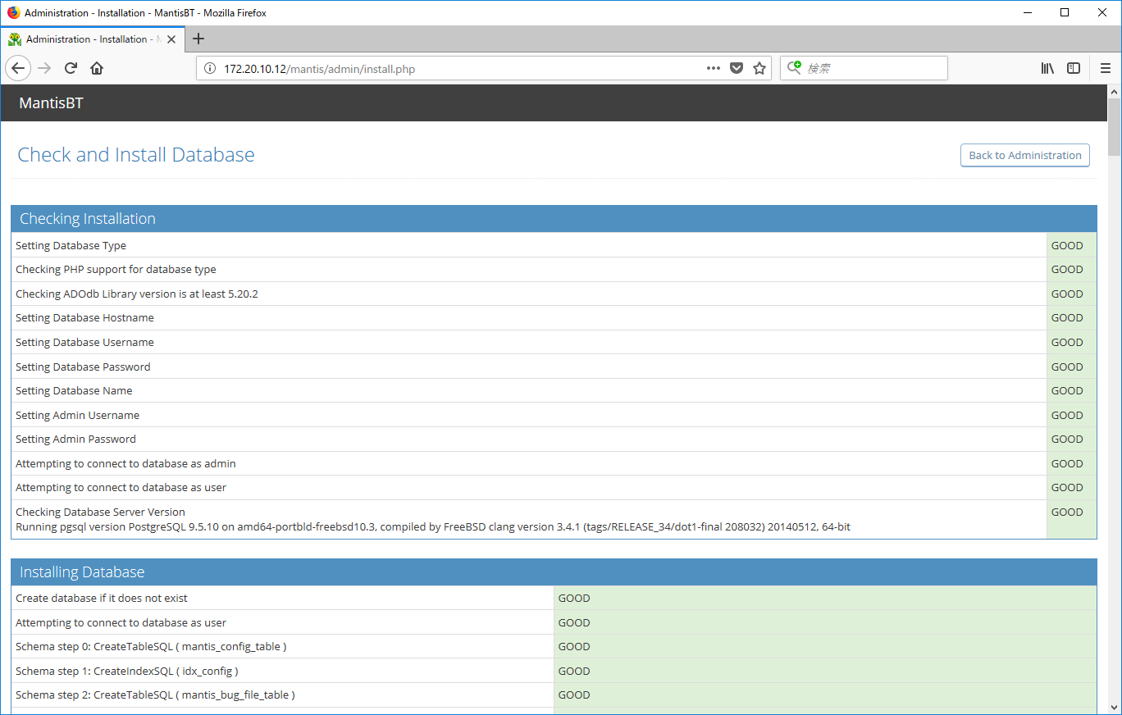Viewport: 1122px width, 715px height.
Task: Click the ADOdb Library version check text
Action: tap(137, 294)
